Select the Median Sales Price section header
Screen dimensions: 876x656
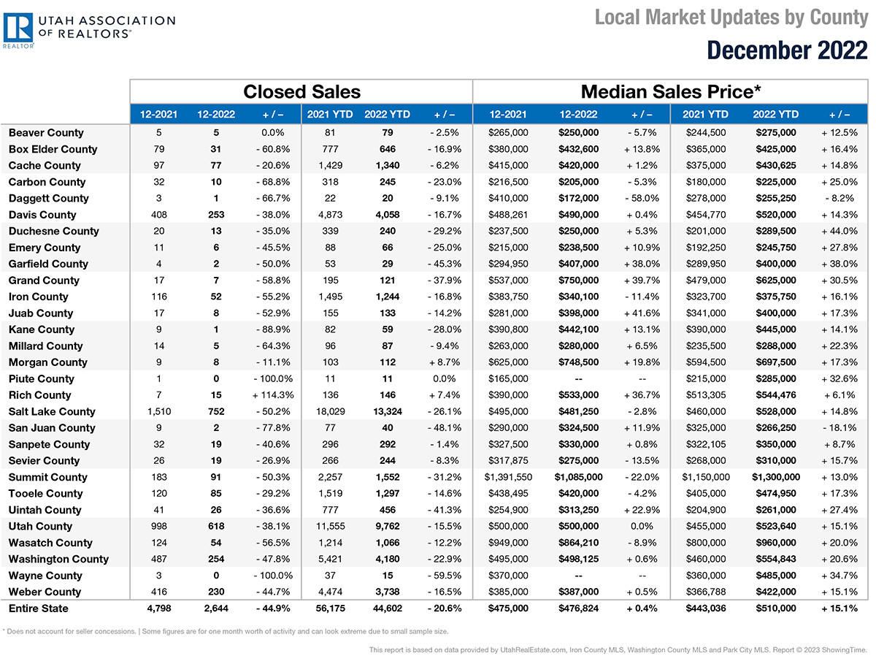[x=671, y=91]
